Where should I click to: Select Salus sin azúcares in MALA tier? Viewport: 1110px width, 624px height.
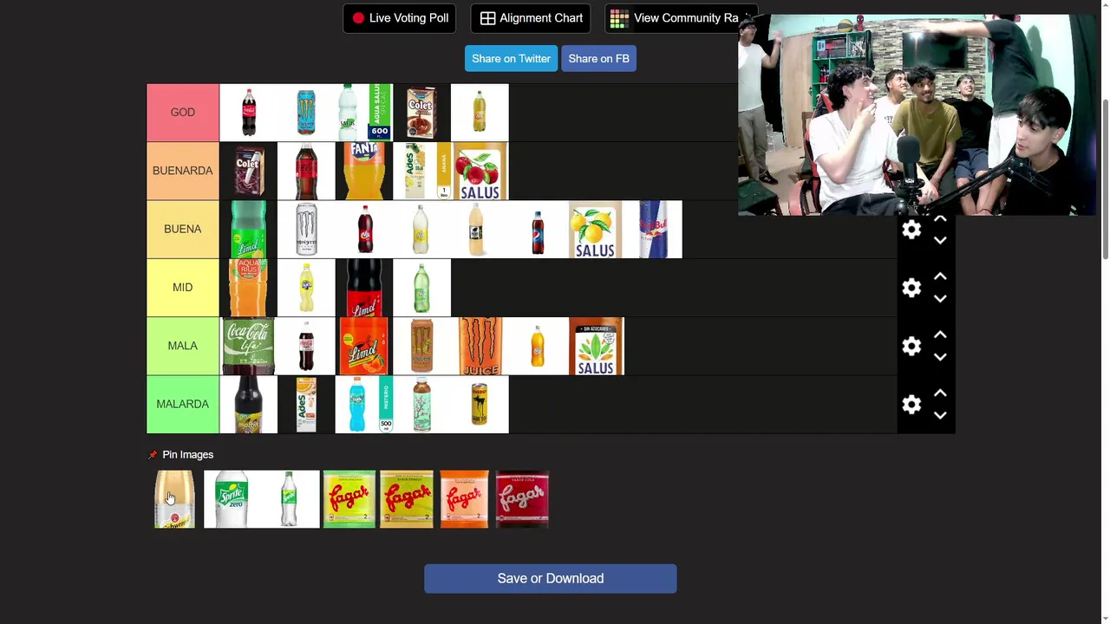point(596,346)
